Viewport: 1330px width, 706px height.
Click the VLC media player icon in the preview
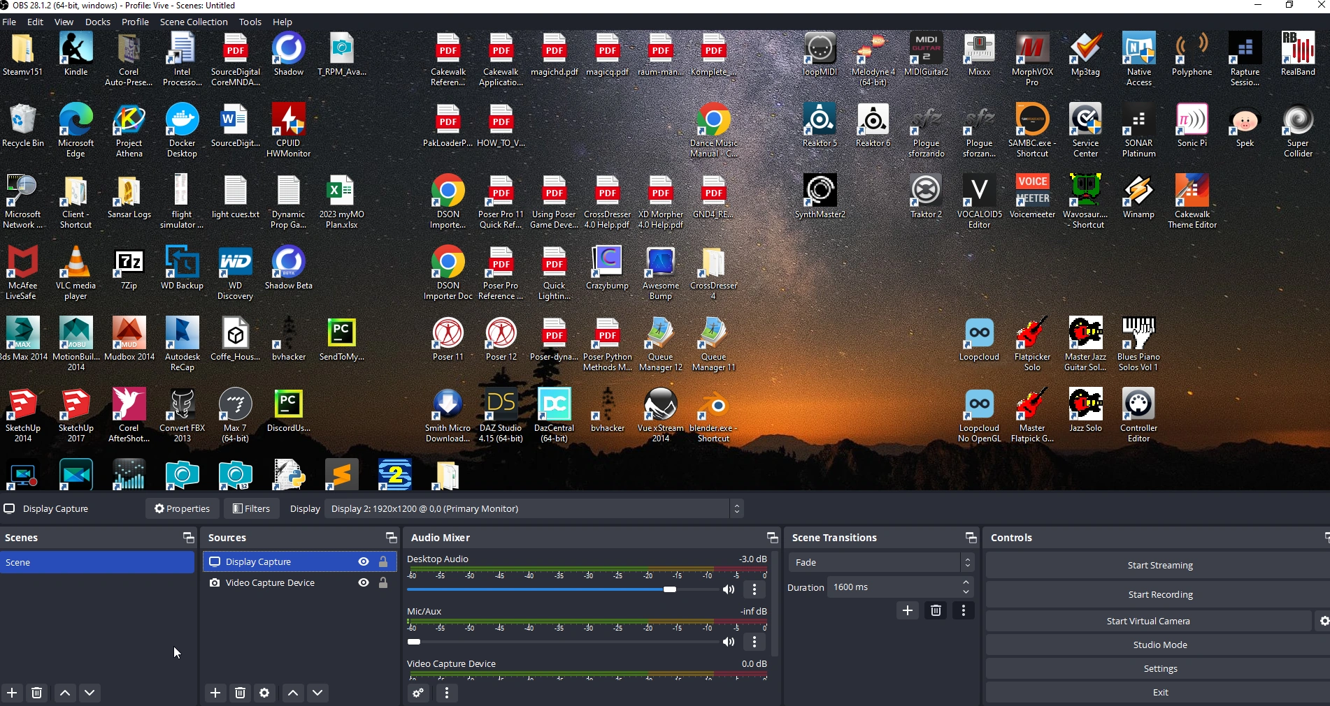coord(76,273)
